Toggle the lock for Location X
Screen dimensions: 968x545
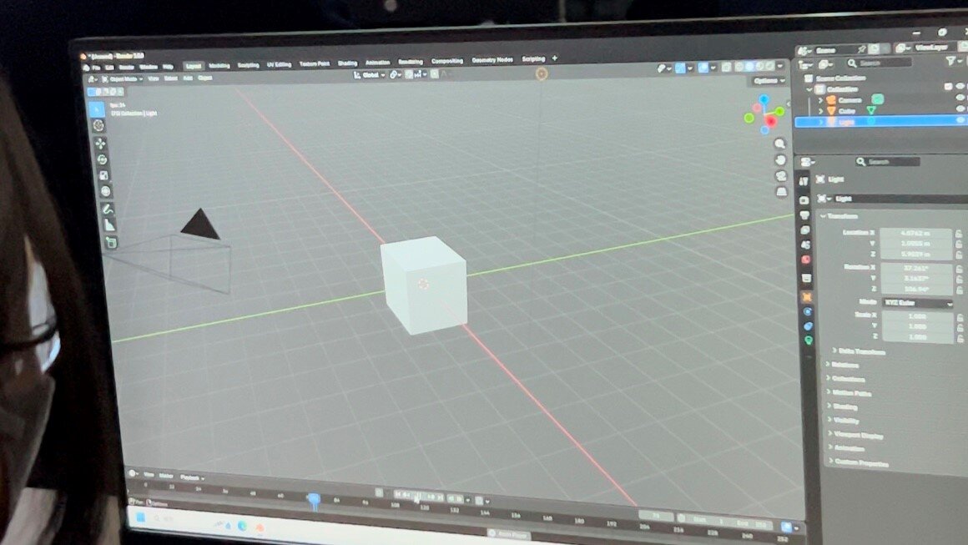pos(959,233)
